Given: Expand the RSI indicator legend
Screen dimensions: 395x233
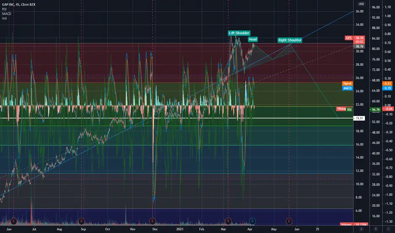Looking at the screenshot, I should 4,9.
